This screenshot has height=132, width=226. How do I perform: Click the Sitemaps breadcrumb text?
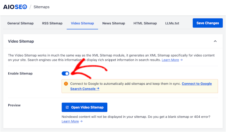tap(42, 7)
